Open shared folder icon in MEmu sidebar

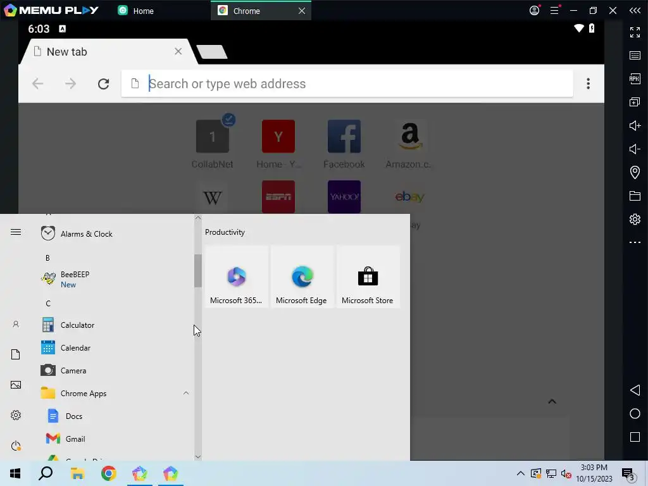pyautogui.click(x=635, y=196)
